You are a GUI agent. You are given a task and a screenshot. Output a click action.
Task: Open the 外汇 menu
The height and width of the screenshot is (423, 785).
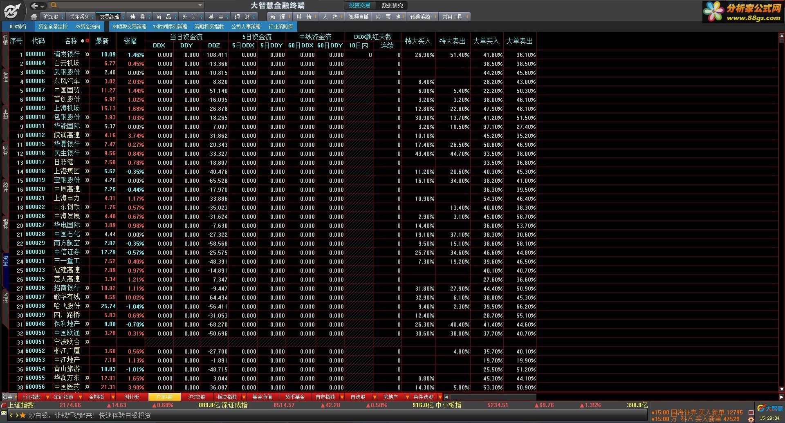(x=191, y=17)
